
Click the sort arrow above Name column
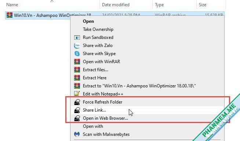pyautogui.click(x=52, y=1)
